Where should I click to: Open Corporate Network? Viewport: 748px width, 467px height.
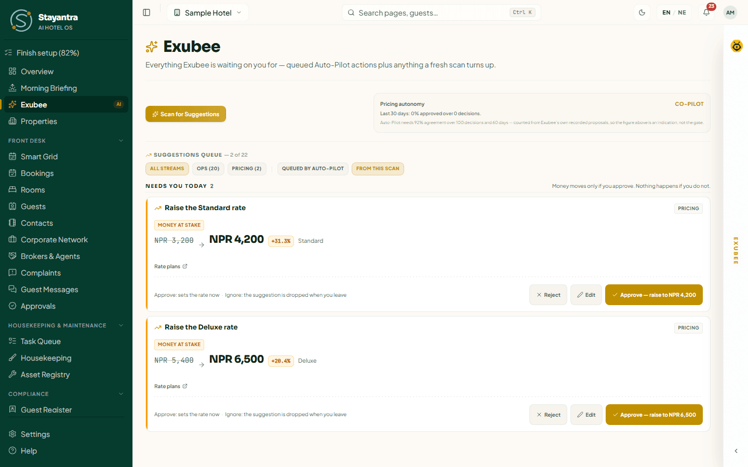point(66,240)
